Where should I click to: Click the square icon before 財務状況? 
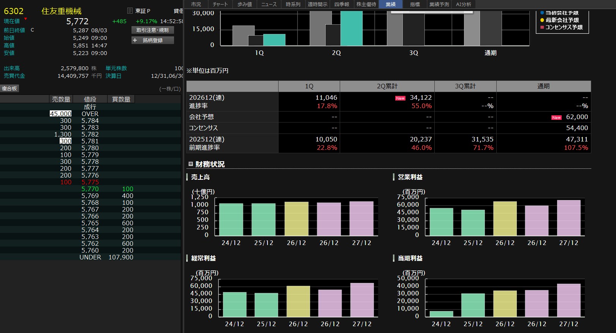click(191, 164)
